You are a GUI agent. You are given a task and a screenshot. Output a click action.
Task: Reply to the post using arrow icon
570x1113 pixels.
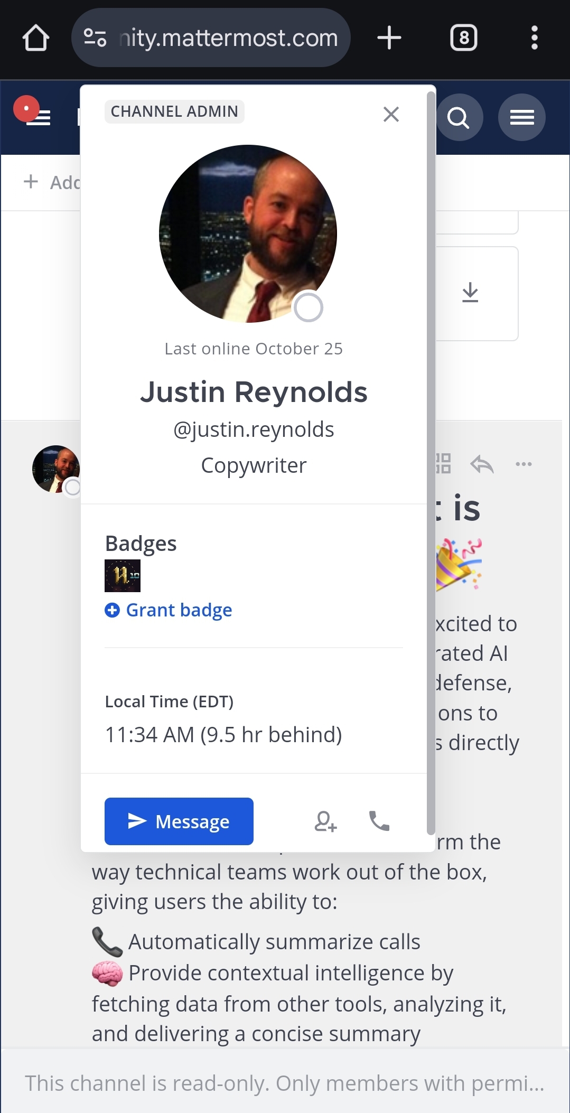(x=482, y=464)
